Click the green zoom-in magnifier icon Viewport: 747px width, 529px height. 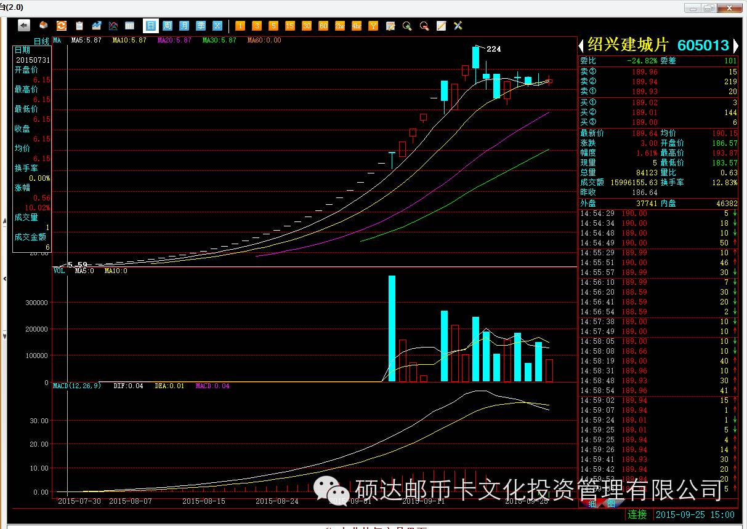(x=407, y=26)
